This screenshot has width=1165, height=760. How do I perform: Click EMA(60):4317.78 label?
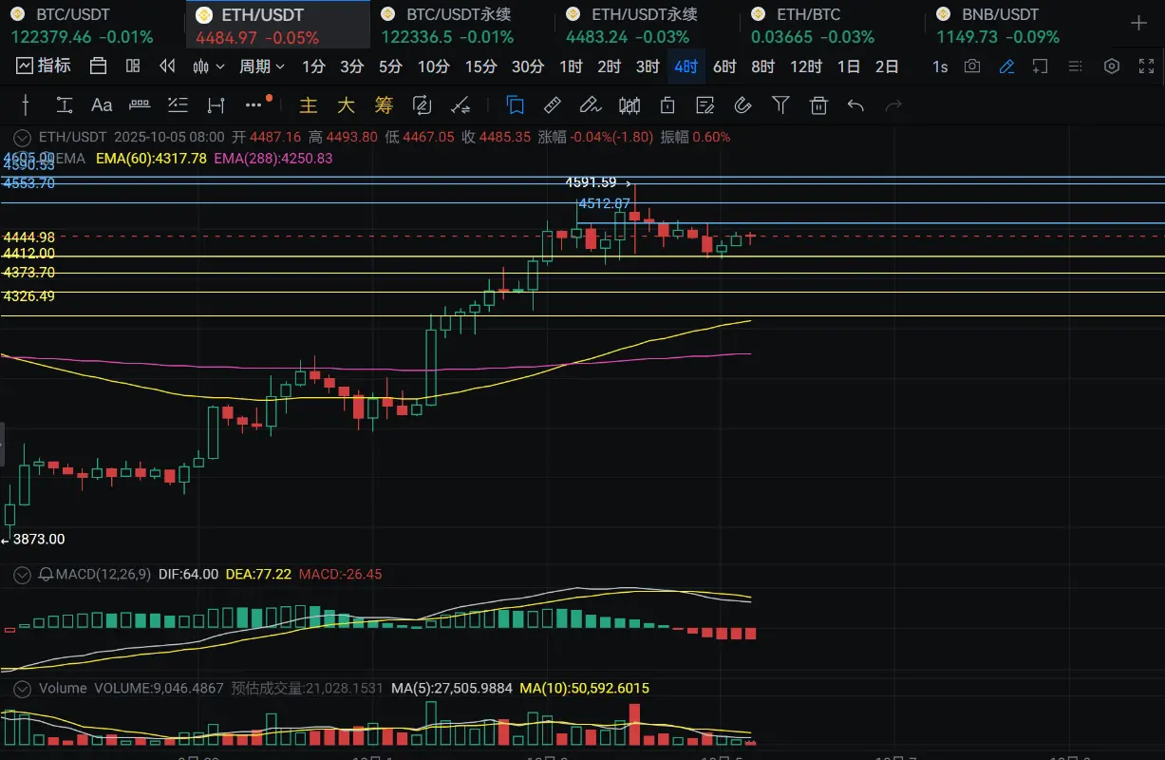point(151,159)
